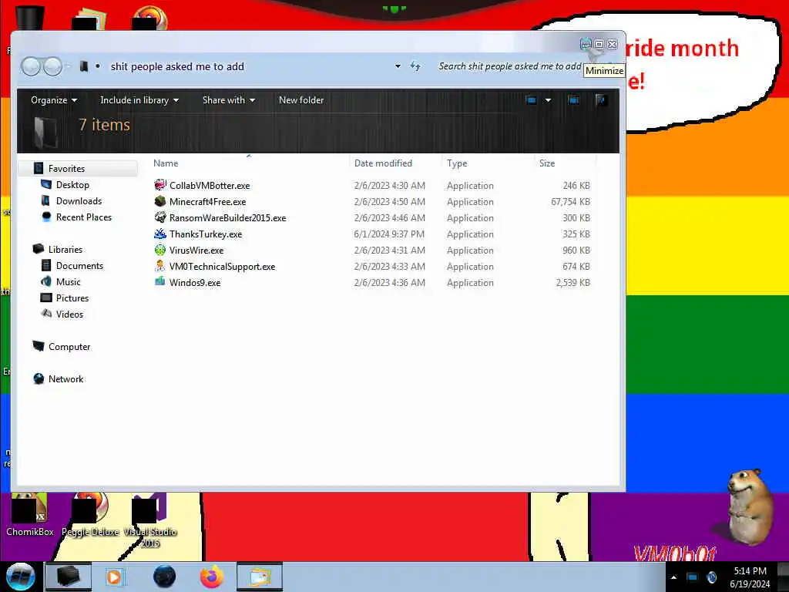789x592 pixels.
Task: Click the Windos9.exe file icon
Action: tap(160, 282)
